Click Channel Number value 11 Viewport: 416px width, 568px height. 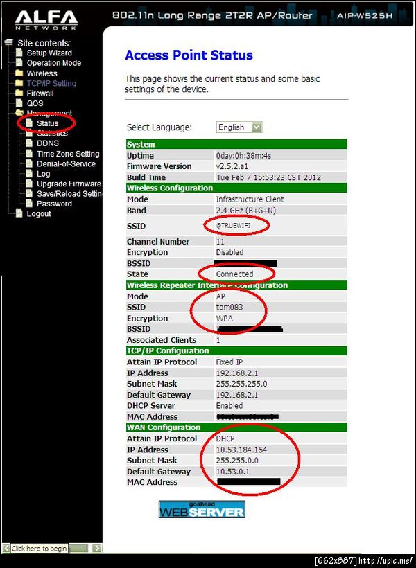pos(220,242)
